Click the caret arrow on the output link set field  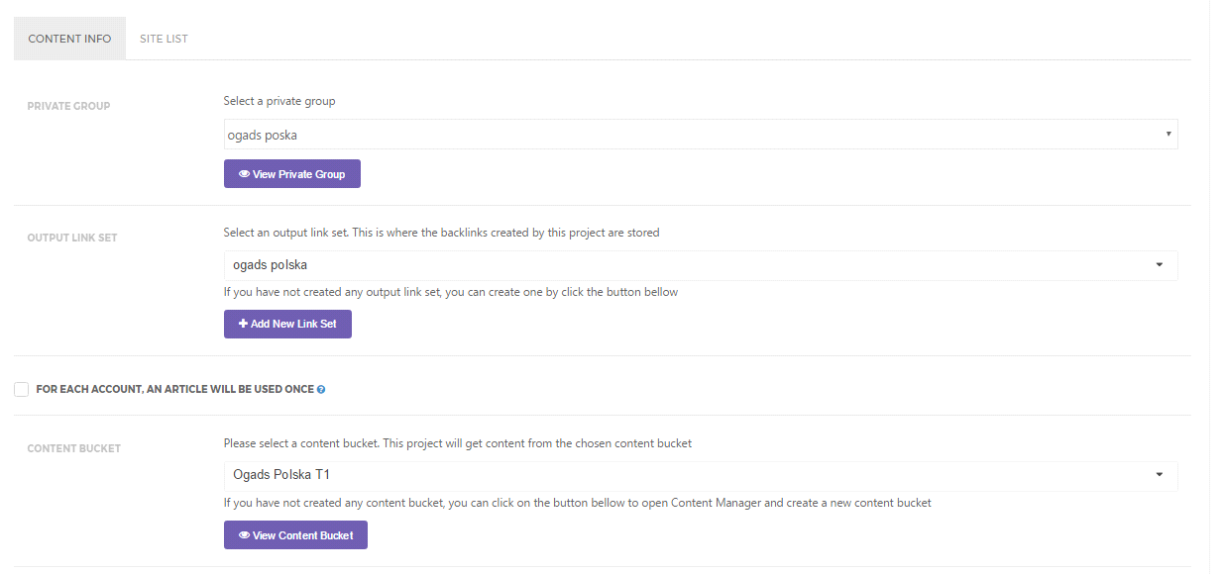tap(1160, 265)
